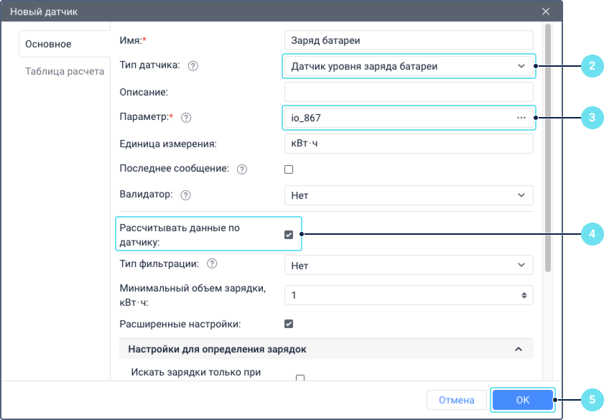
Task: Click help icon next to Последнее сообщение
Action: click(x=242, y=169)
